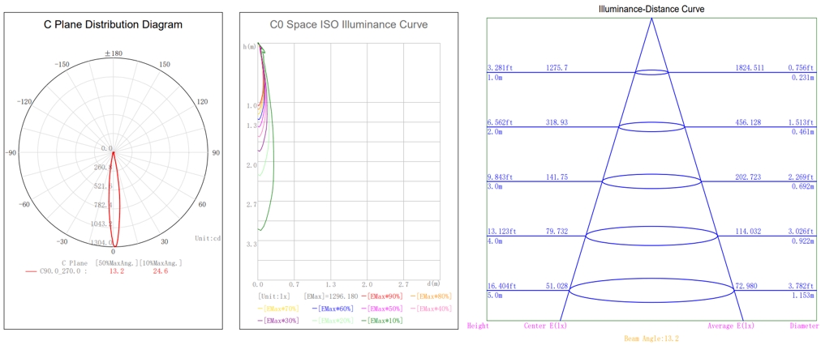Image resolution: width=821 pixels, height=345 pixels.
Task: Select the green '[EMax*10%]' legend entry
Action: pos(382,321)
